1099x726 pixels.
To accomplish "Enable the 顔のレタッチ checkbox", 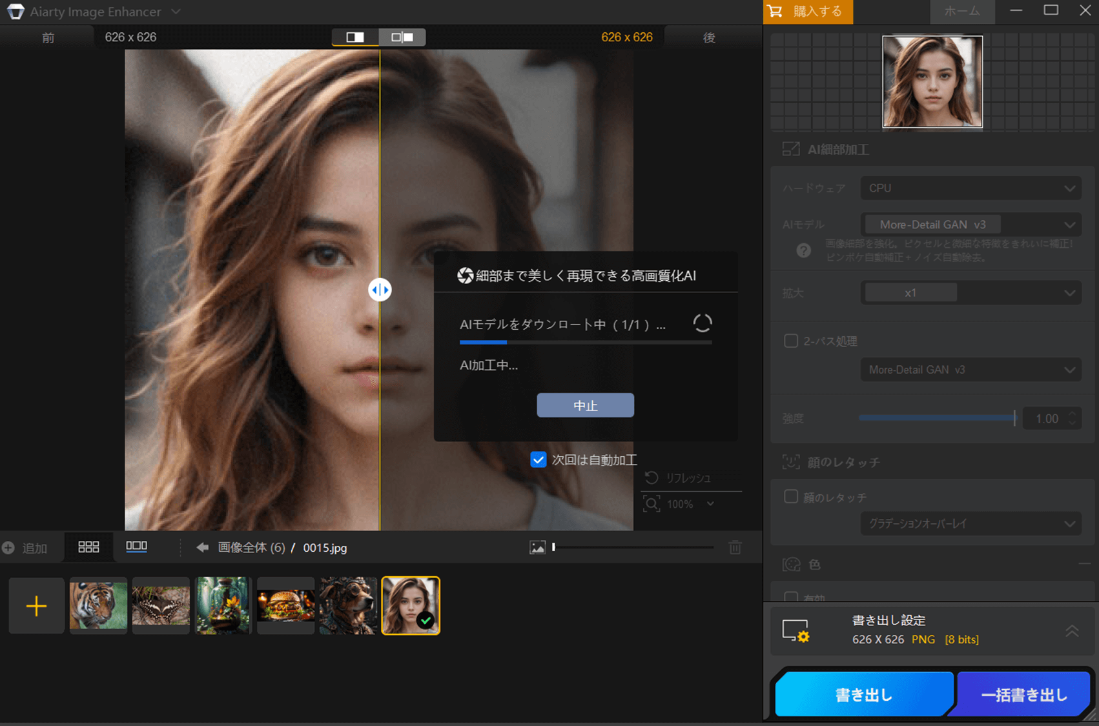I will pyautogui.click(x=791, y=497).
